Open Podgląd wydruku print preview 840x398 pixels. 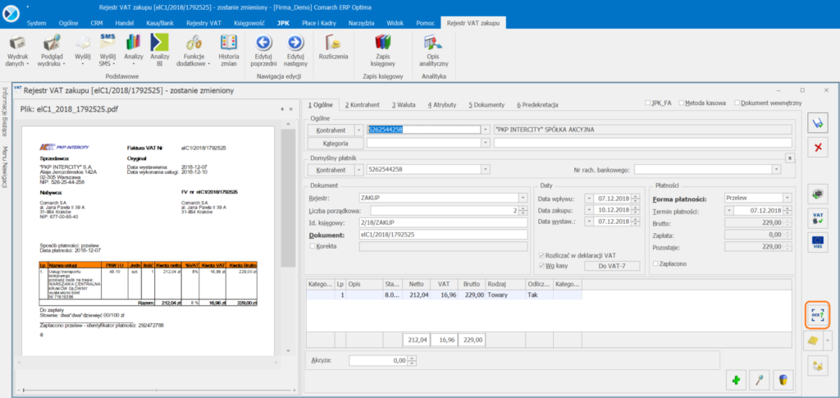coord(52,43)
